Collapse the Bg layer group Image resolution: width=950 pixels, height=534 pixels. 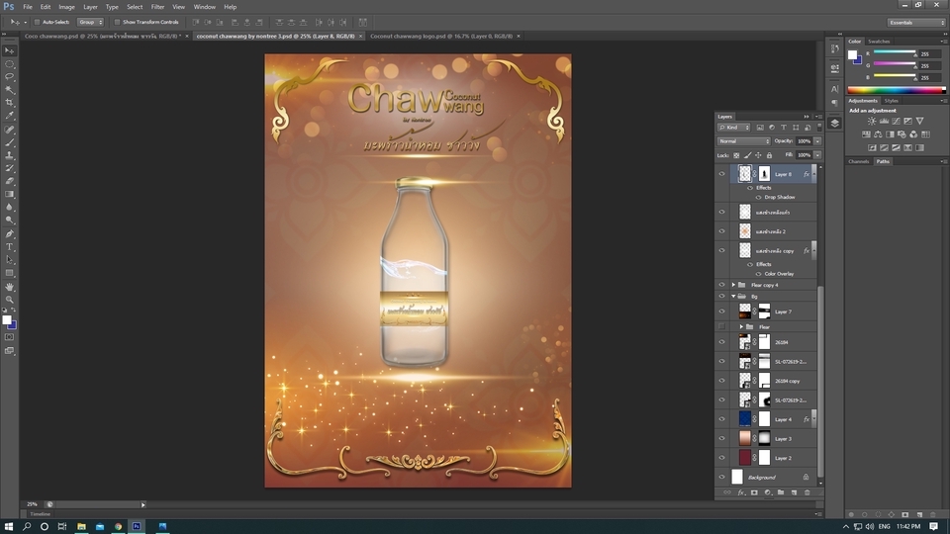(x=733, y=296)
